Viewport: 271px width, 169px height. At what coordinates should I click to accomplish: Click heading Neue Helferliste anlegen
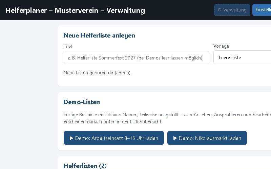(x=99, y=35)
